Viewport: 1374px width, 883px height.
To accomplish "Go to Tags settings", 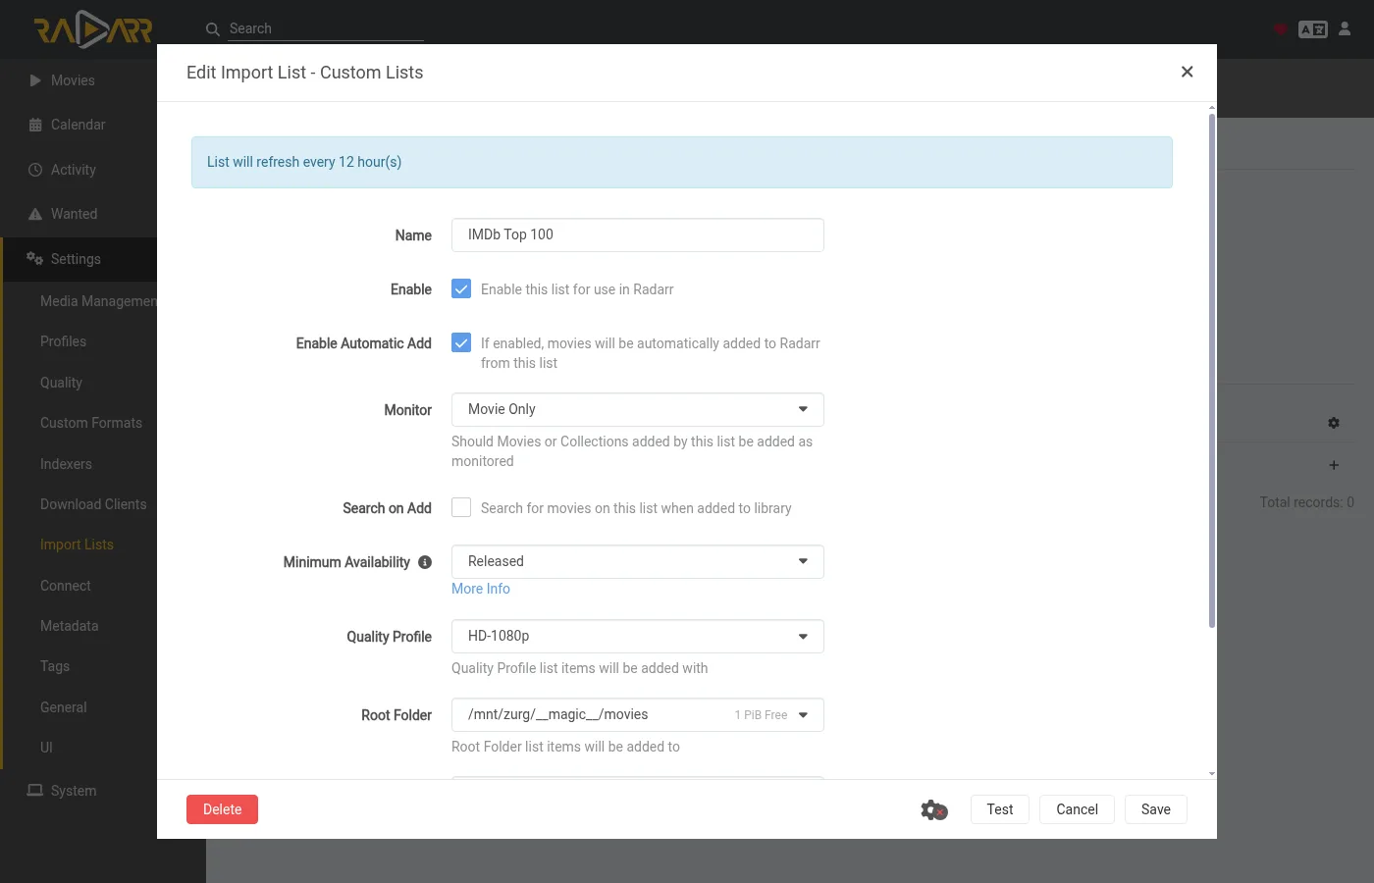I will [55, 666].
